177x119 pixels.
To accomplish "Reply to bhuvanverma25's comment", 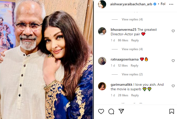I will pos(135,40).
